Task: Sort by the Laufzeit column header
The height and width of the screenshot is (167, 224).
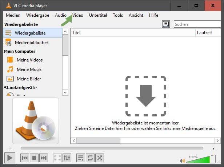Action: tap(208, 33)
